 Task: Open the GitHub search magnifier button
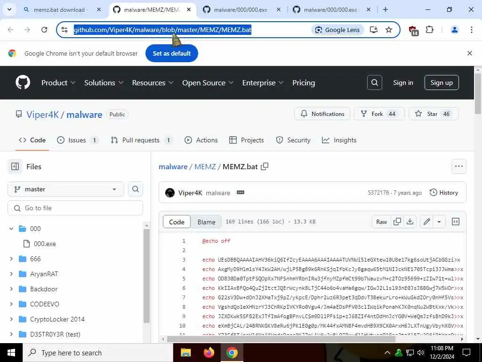point(374,82)
